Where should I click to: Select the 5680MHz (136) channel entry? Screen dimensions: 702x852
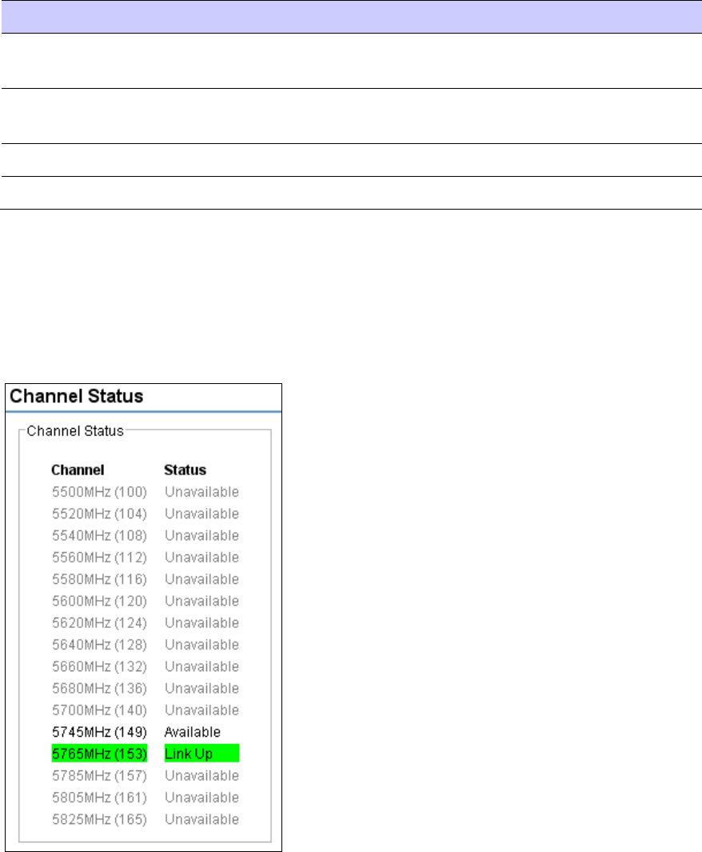[x=99, y=688]
